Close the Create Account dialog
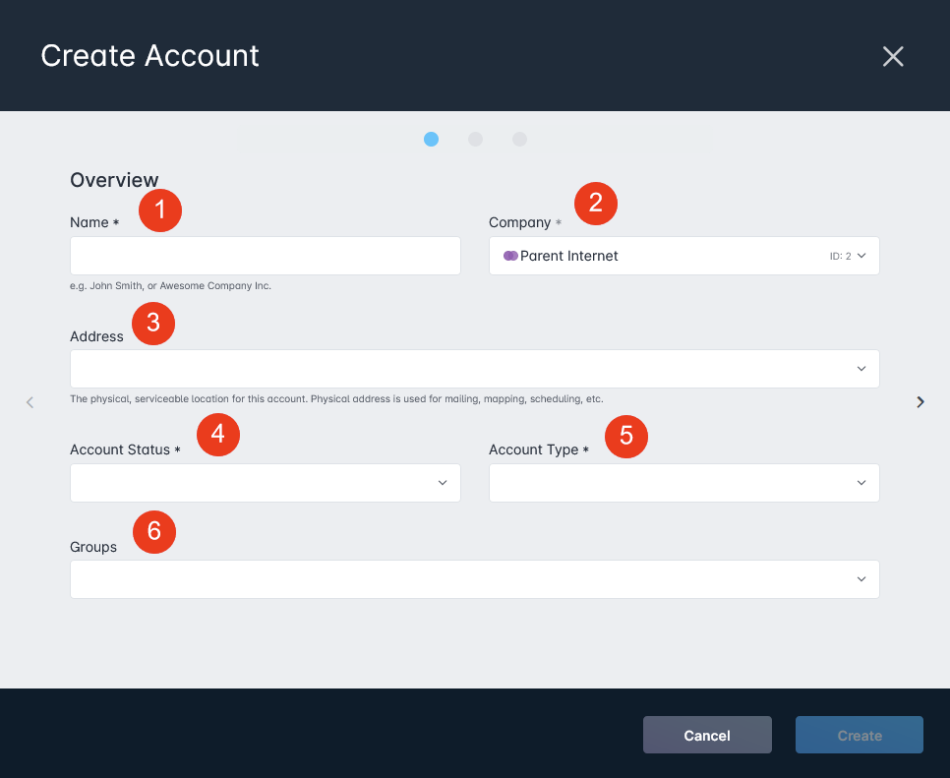 [892, 56]
